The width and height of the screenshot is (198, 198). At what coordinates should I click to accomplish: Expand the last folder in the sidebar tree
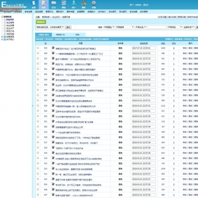tap(2, 39)
